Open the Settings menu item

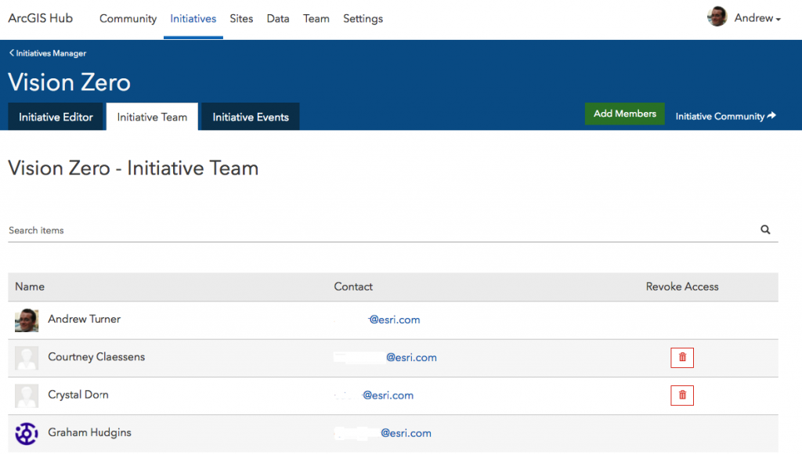tap(363, 19)
